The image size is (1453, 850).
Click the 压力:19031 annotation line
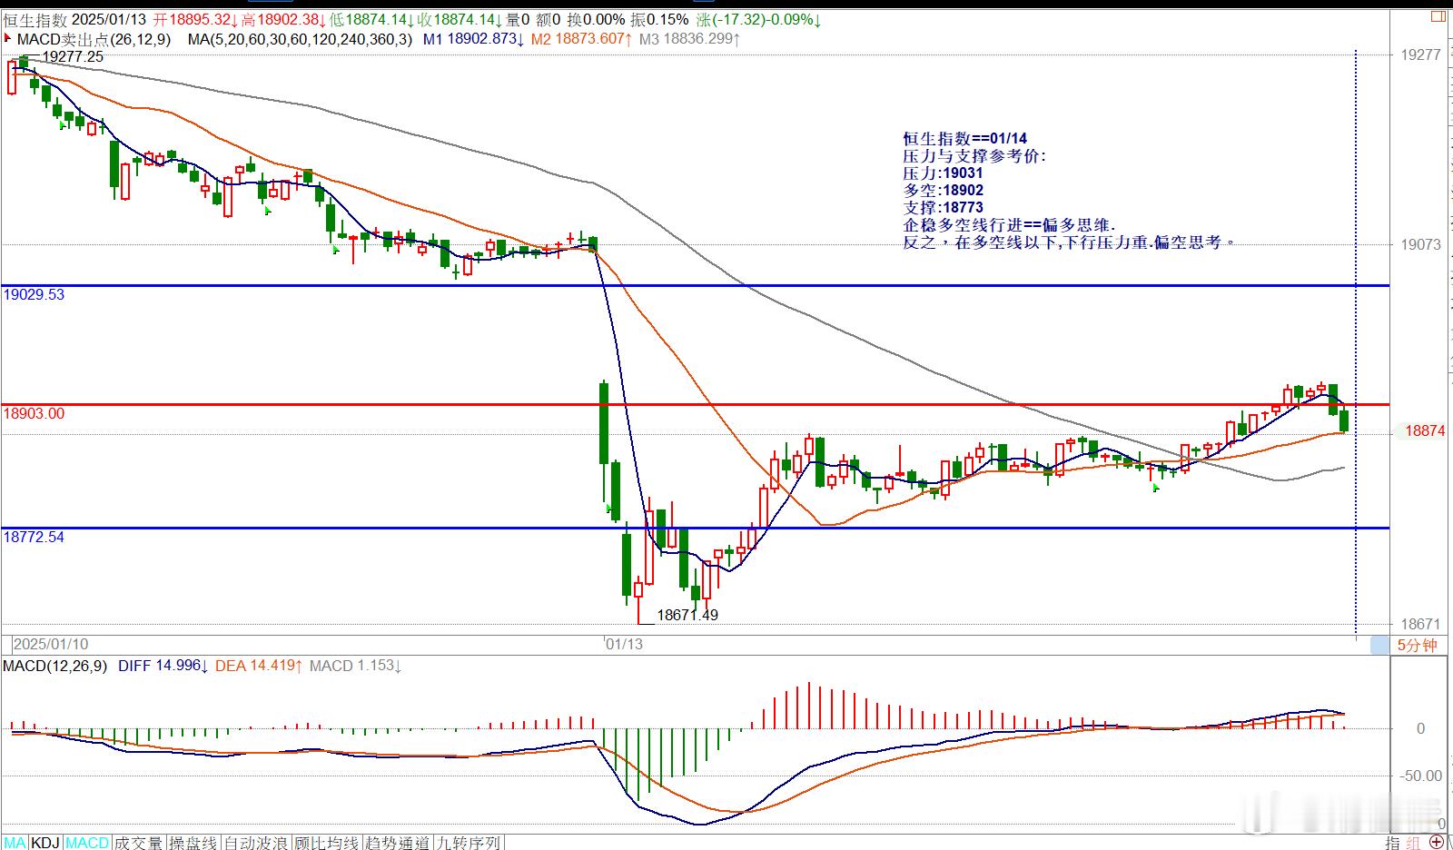tap(943, 173)
